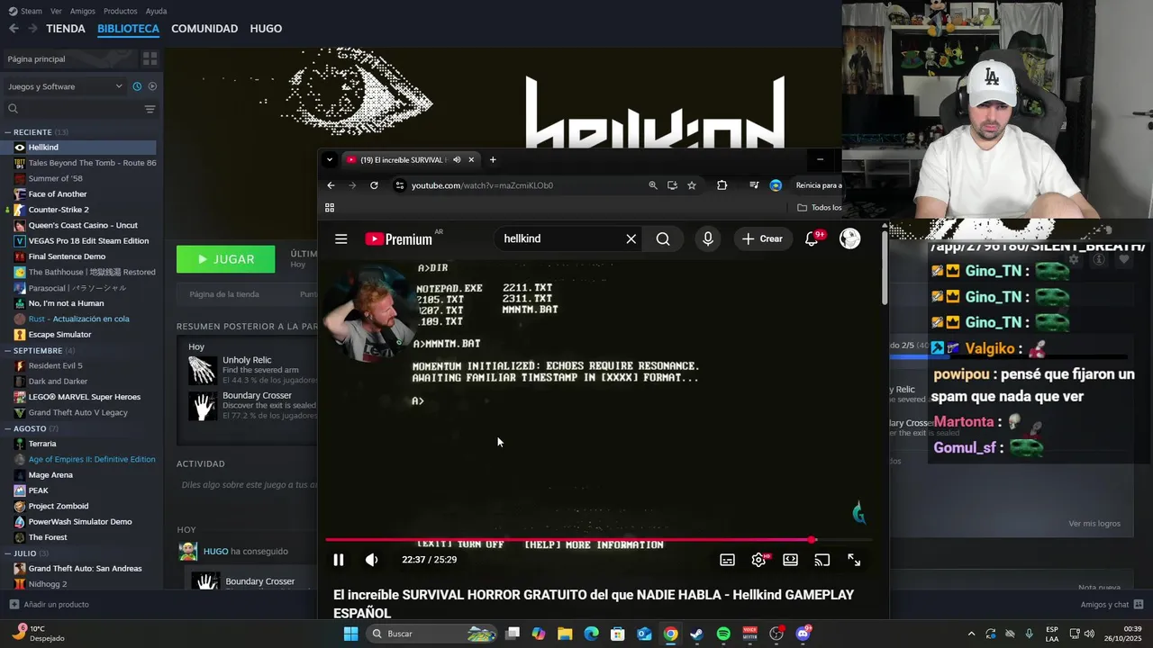The image size is (1153, 648).
Task: Go back with Steam navigation arrow
Action: tap(14, 29)
